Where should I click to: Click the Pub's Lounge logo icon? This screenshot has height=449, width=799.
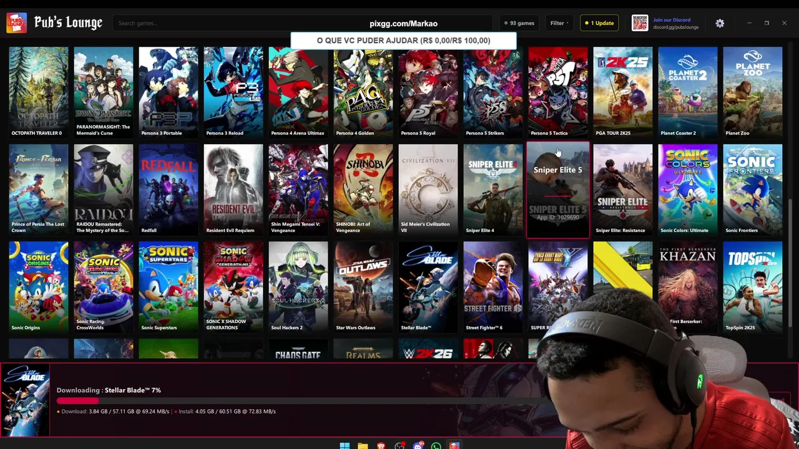[x=17, y=23]
